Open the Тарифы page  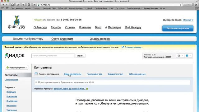56,27
